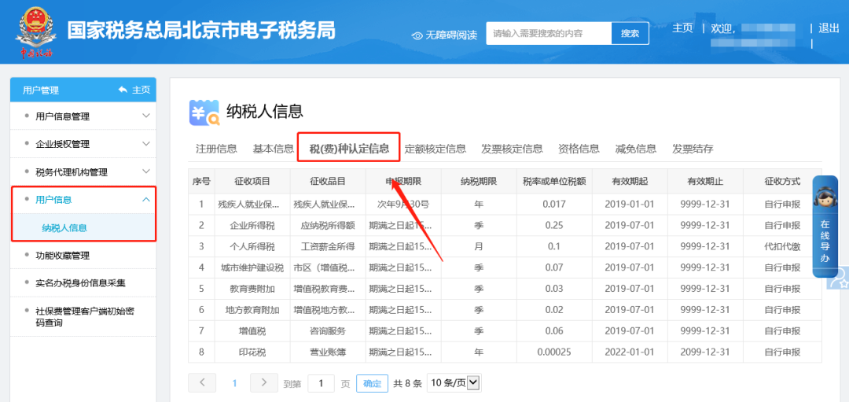This screenshot has width=849, height=402.
Task: Switch to 定额核定信息 tab
Action: point(436,149)
